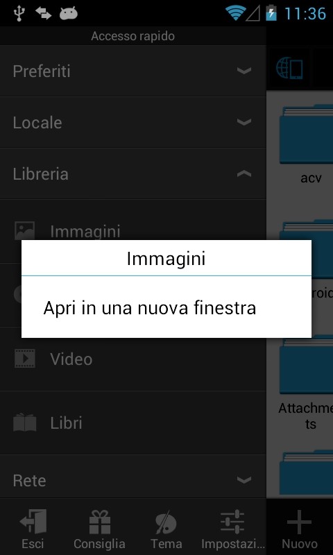Open the Video library entry

click(x=133, y=359)
